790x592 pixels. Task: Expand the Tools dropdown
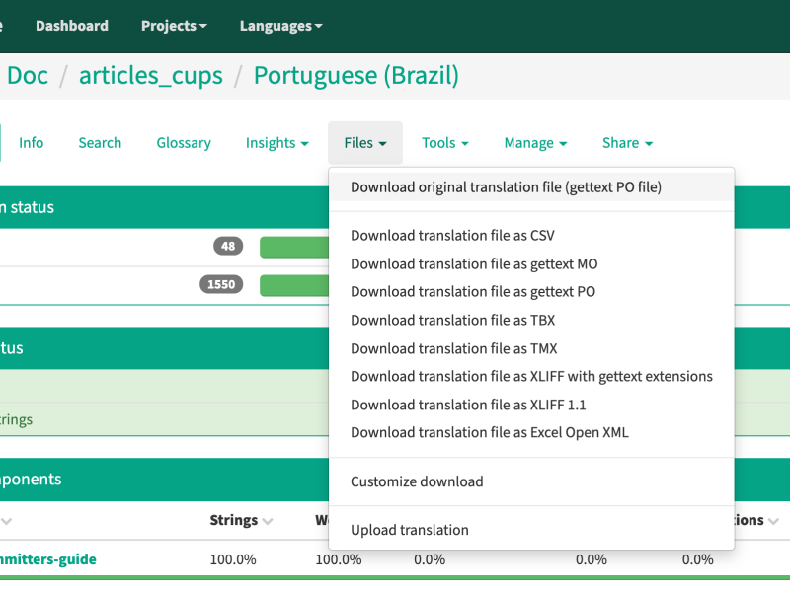click(445, 143)
